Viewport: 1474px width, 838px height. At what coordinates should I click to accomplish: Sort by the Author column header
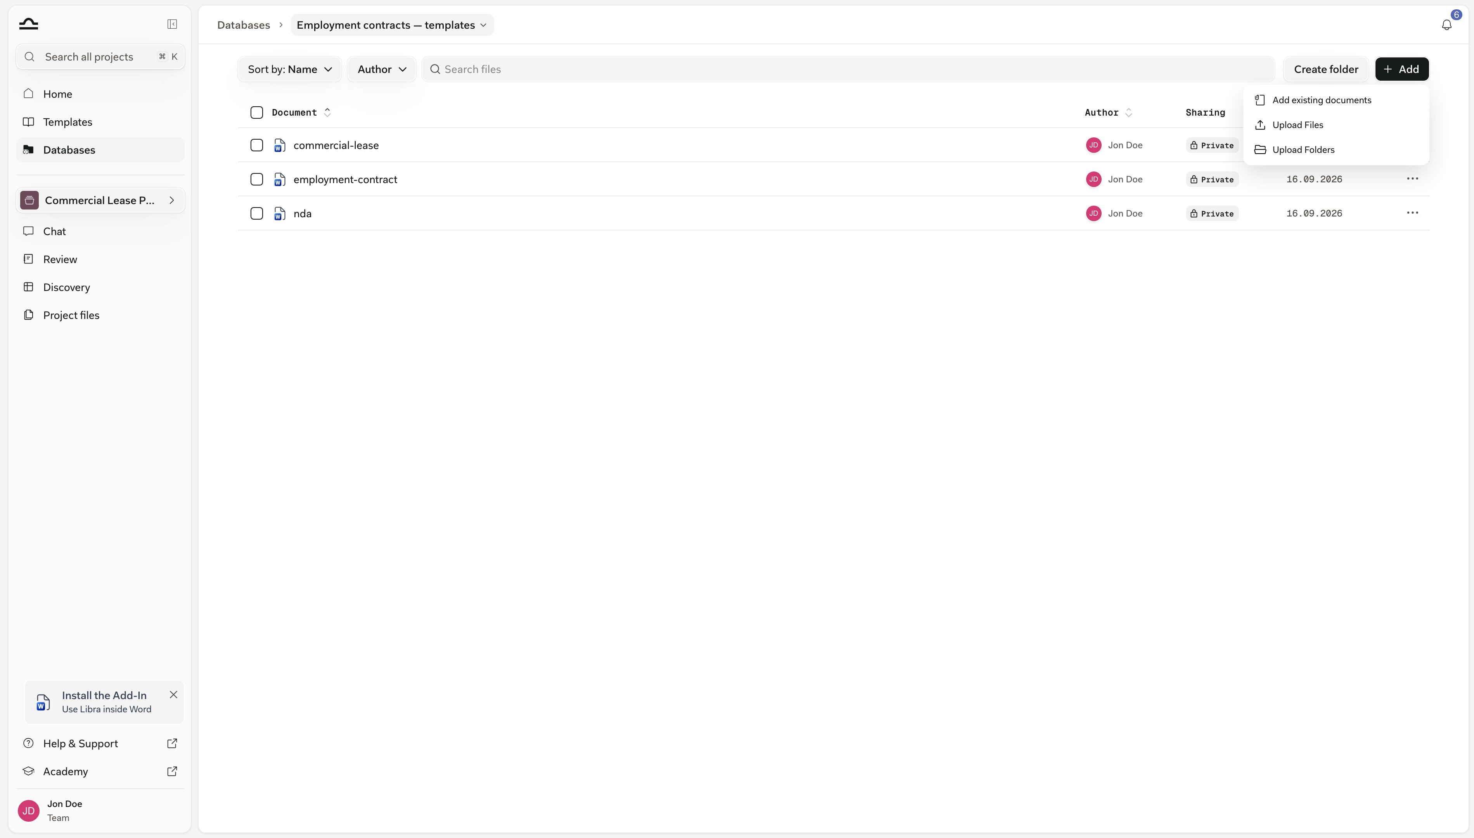tap(1108, 113)
